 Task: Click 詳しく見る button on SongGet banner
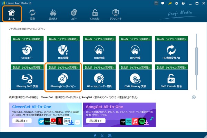tap(96, 121)
